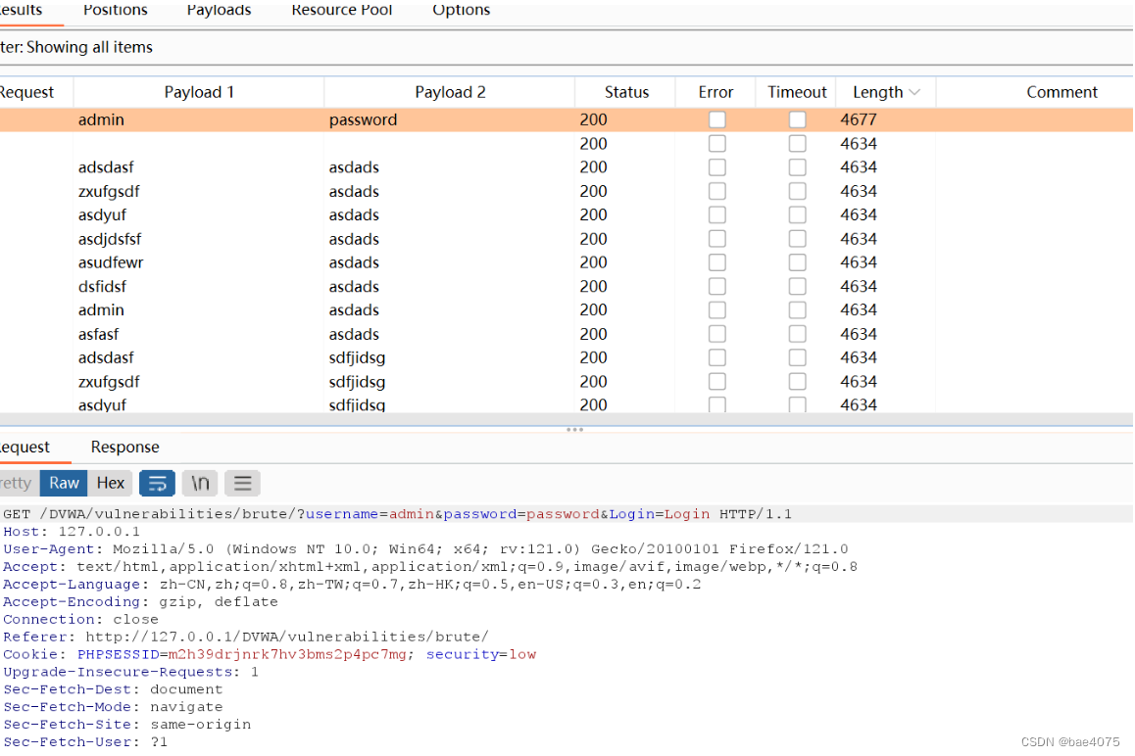Open the hamburger message options menu
1135x756 pixels.
[242, 483]
